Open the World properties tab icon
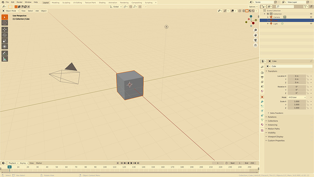Screen dimensions: 314x177 (262, 91)
